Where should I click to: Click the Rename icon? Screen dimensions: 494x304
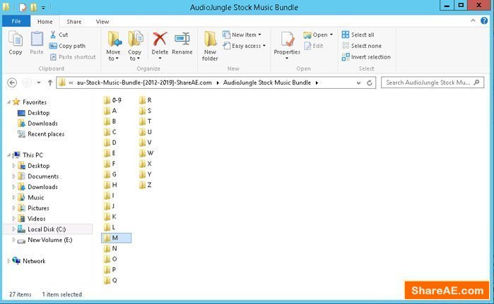point(182,39)
